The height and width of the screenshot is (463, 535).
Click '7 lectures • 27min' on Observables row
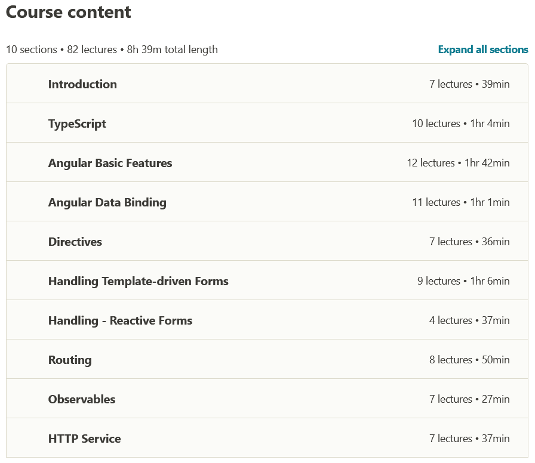pos(469,399)
